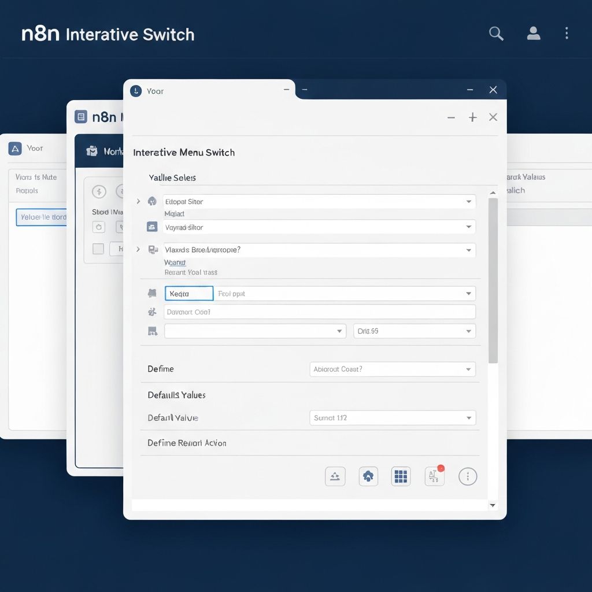Click the upload tray icon in the bottom toolbar
This screenshot has width=592, height=592.
(335, 476)
